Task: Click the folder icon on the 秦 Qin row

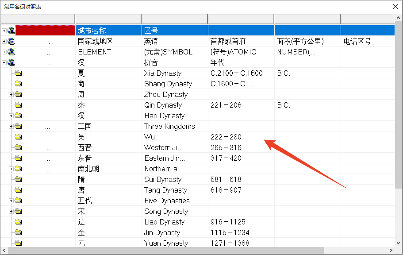Action: coord(18,105)
